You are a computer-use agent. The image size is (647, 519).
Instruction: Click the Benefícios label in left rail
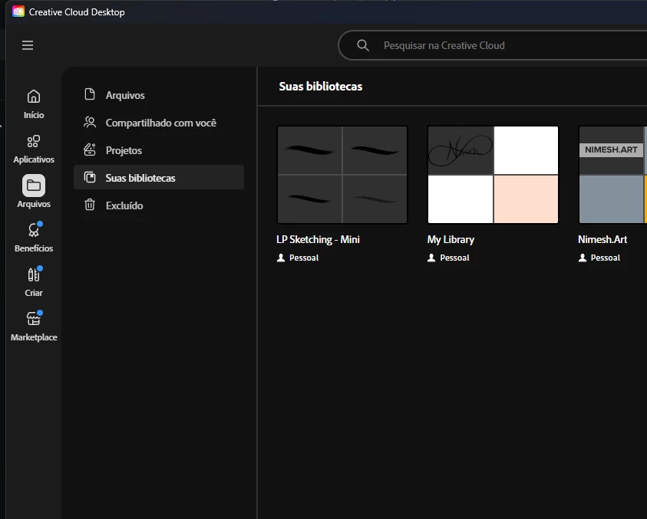34,248
